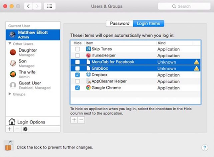Select the iTunesHelper item name
This screenshot has width=214, height=157.
tap(104, 56)
